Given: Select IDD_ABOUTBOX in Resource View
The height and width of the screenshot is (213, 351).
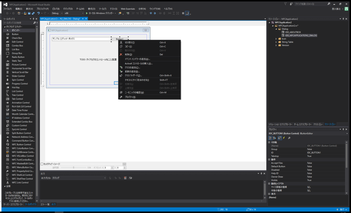Looking at the screenshot, I should tap(293, 32).
